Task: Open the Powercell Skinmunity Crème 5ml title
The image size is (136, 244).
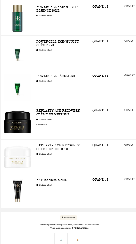Action: pyautogui.click(x=58, y=43)
